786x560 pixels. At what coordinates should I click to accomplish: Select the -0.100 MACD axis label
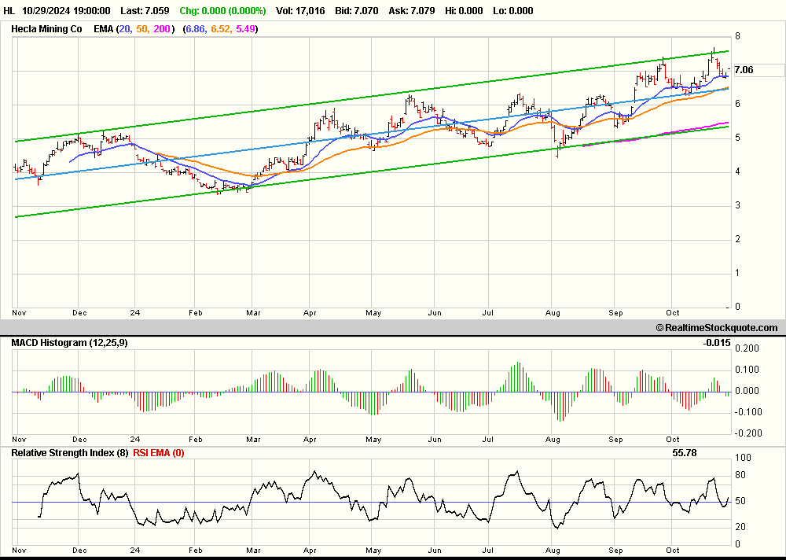click(747, 412)
